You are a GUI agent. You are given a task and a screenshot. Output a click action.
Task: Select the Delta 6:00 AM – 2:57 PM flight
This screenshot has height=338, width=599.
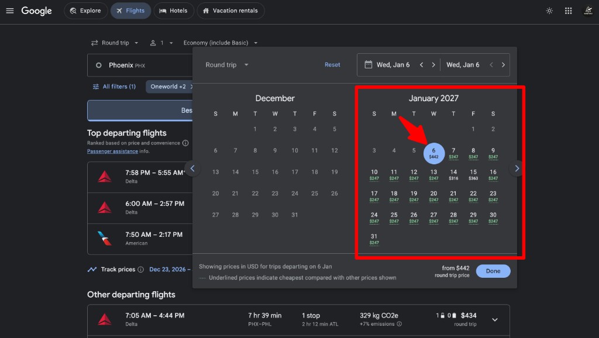(x=140, y=208)
